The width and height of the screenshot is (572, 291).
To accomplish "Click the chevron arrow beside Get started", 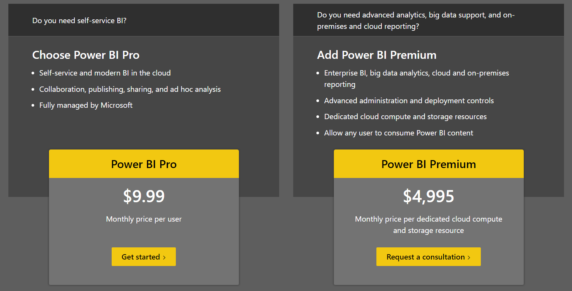I will (x=164, y=258).
